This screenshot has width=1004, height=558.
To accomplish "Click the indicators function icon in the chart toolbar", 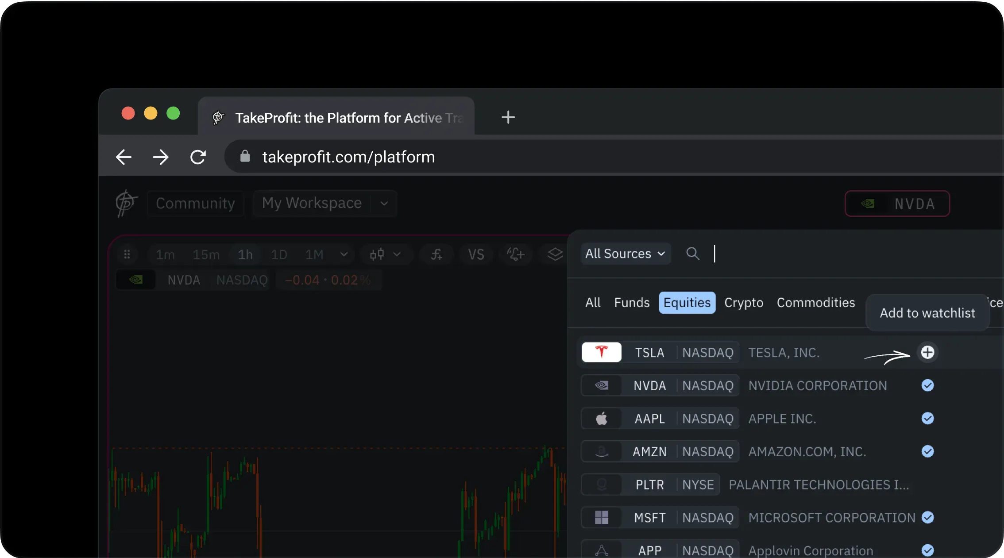I will pos(436,254).
